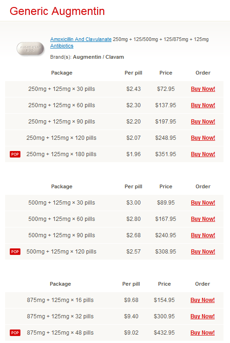
Task: Buy 250mg + 125mg × 60 pills
Action: click(203, 105)
